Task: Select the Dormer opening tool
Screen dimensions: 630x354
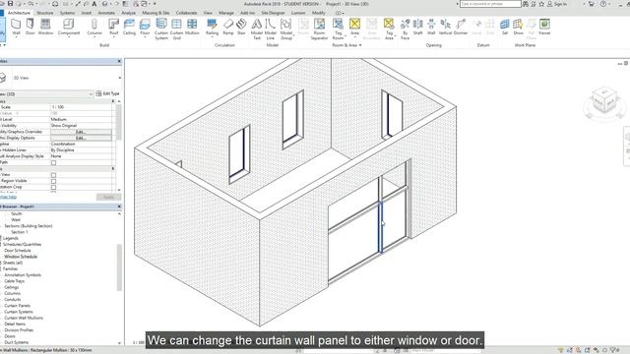Action: [461, 28]
